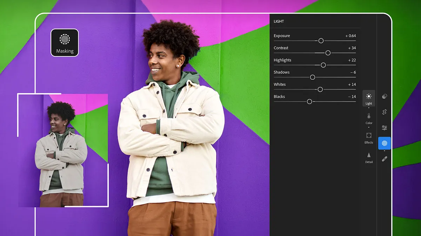421x236 pixels.
Task: Select the Healing brush bandage icon
Action: coord(385,159)
